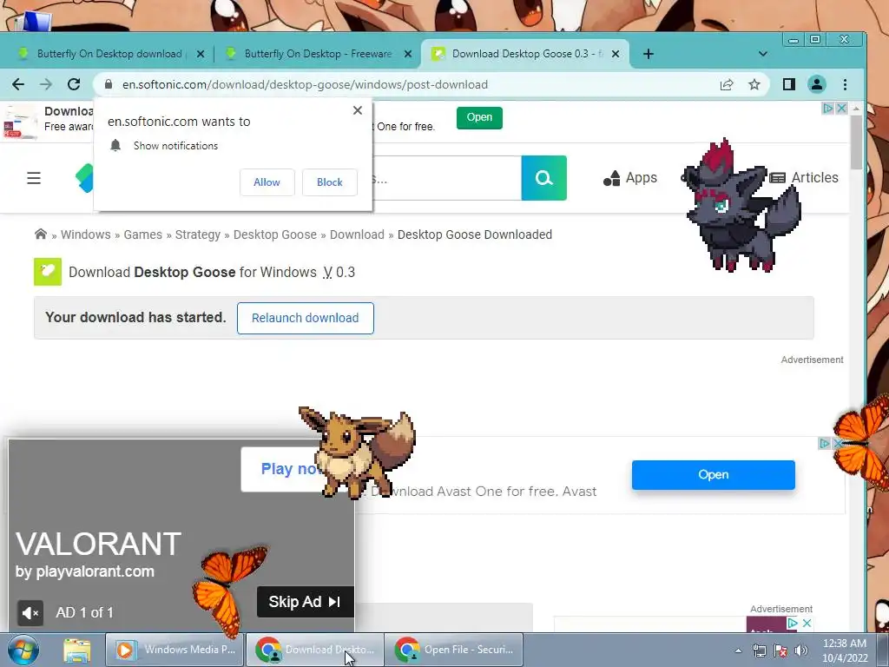Click Relaunch download button
Image resolution: width=889 pixels, height=667 pixels.
305,318
